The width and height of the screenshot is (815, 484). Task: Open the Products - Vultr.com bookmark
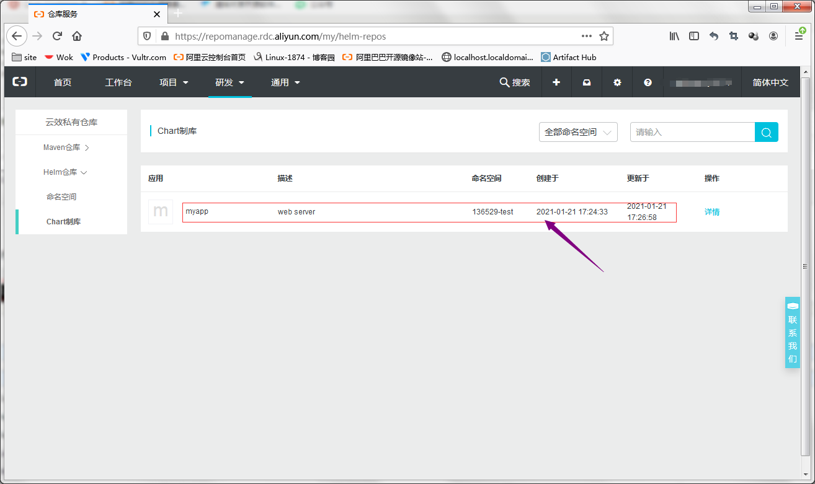pos(123,57)
